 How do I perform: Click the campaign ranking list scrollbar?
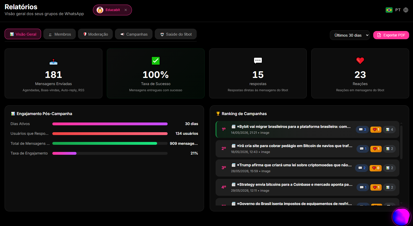point(401,142)
